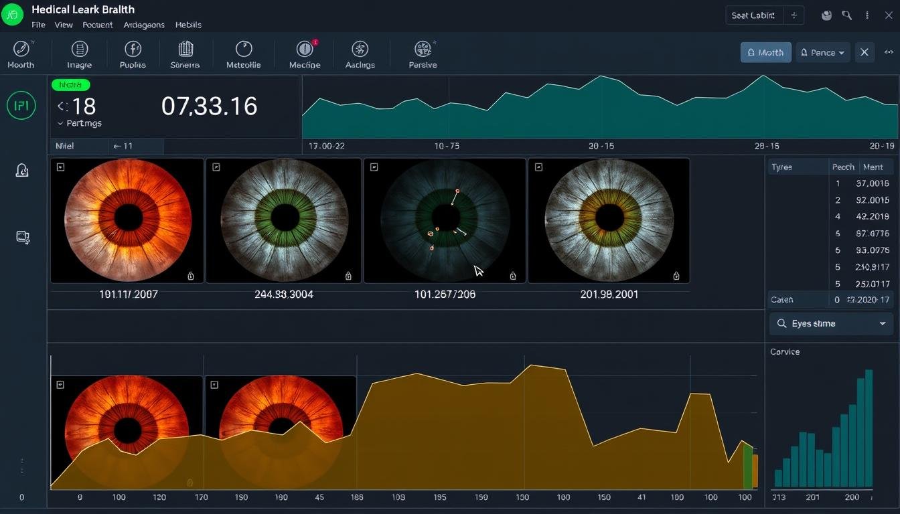Viewport: 900px width, 514px height.
Task: Select the hazel iris thumbnail 201.98.2001
Action: pos(609,220)
